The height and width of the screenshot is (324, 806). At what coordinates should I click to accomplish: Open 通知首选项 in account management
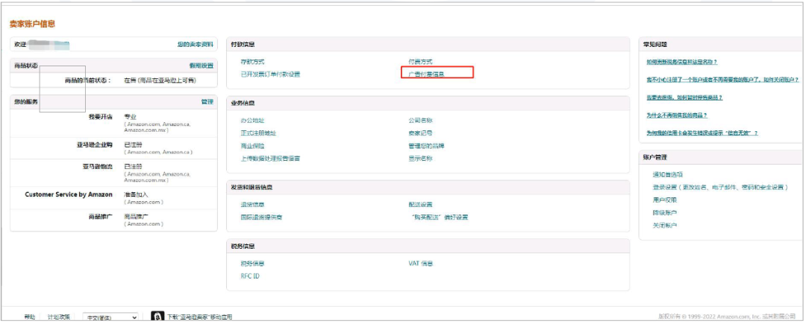pos(668,174)
